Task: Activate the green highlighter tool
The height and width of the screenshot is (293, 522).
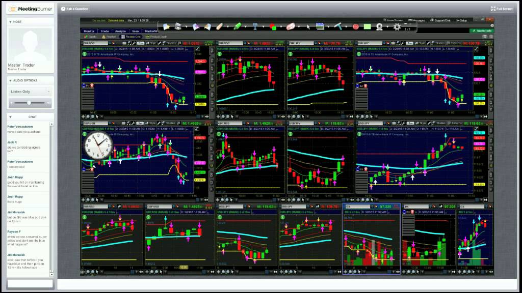Action: coord(237,26)
